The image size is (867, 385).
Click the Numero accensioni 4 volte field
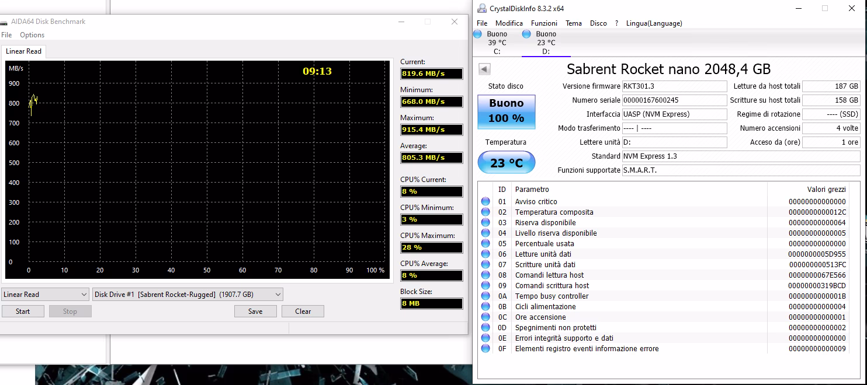tap(831, 128)
